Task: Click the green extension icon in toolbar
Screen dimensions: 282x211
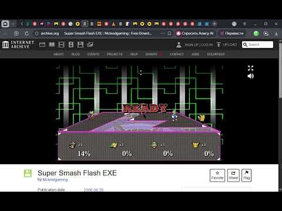Action: pyautogui.click(x=256, y=33)
